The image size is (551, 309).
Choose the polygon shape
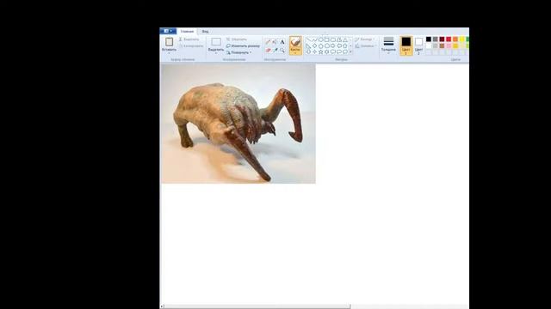[339, 39]
